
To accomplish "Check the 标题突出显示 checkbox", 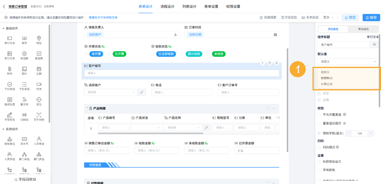I will 319,162.
